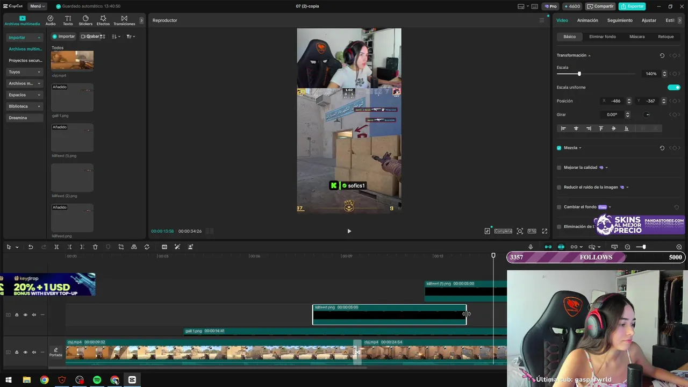Screen dimensions: 688x387
Task: Select the Máscara sub-tab
Action: (637, 37)
